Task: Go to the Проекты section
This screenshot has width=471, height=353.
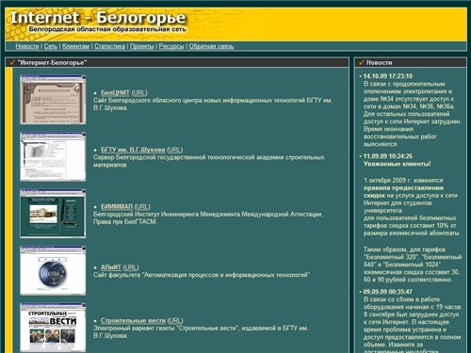Action: [x=142, y=46]
